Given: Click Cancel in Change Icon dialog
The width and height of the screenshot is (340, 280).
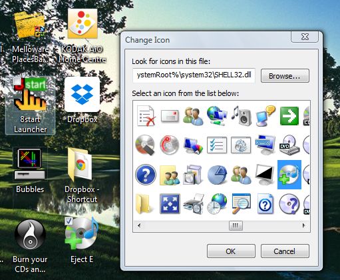Looking at the screenshot, I should click(x=285, y=251).
